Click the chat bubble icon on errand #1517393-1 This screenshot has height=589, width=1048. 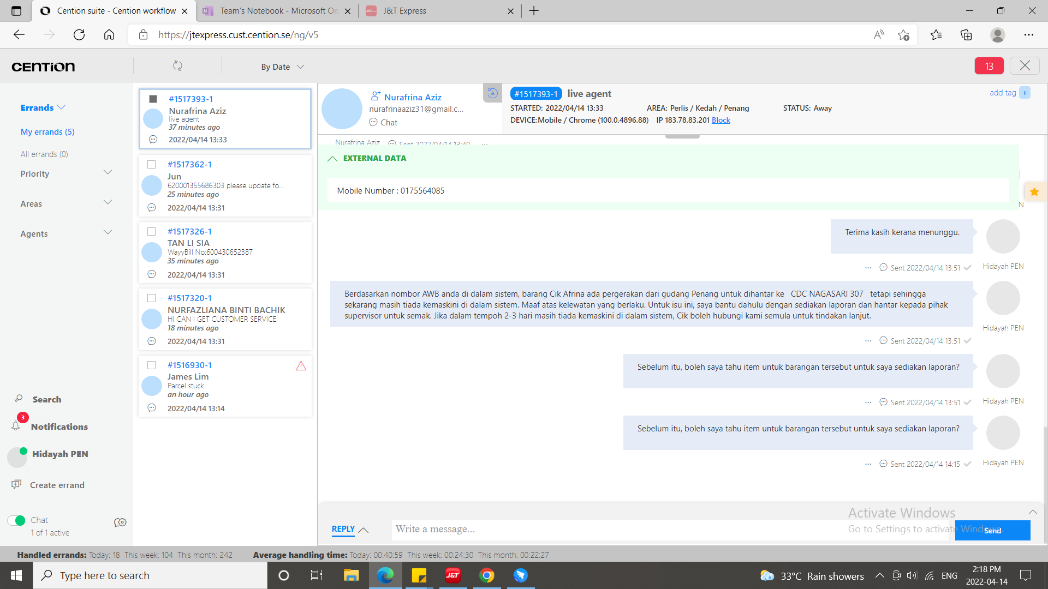coord(153,140)
